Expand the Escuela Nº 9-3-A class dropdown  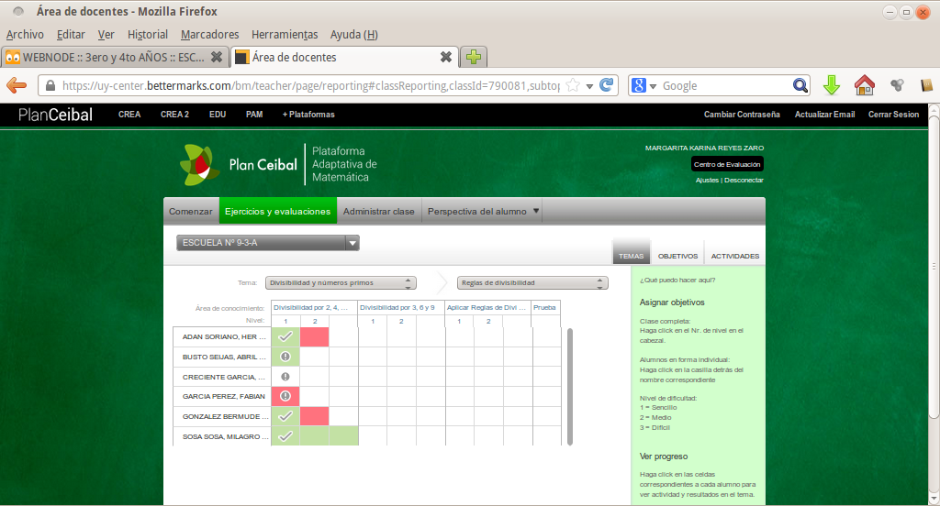(x=352, y=243)
